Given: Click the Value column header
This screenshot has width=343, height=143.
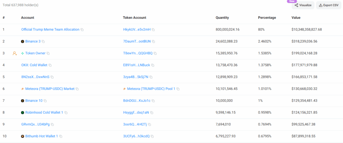Looking at the screenshot, I should click(x=296, y=18).
